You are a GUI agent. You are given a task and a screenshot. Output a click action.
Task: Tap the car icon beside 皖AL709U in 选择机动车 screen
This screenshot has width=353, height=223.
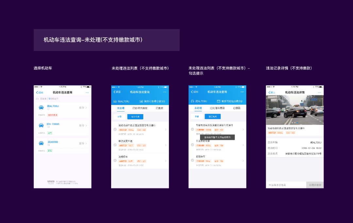[x=41, y=108]
